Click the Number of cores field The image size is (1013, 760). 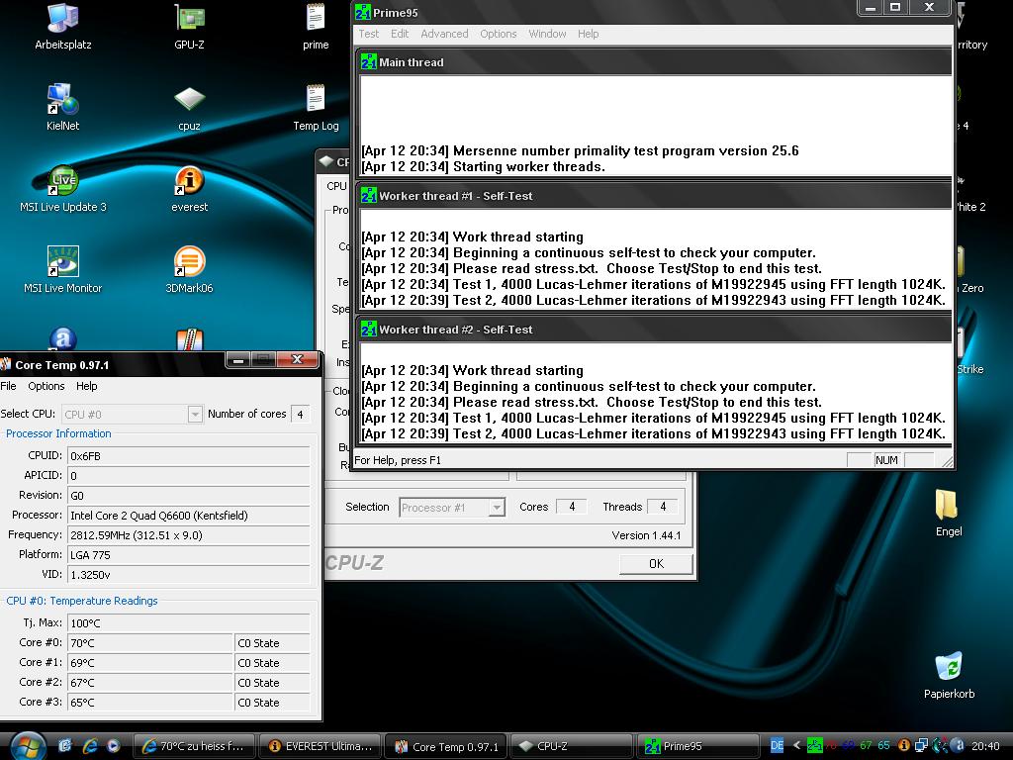(301, 414)
